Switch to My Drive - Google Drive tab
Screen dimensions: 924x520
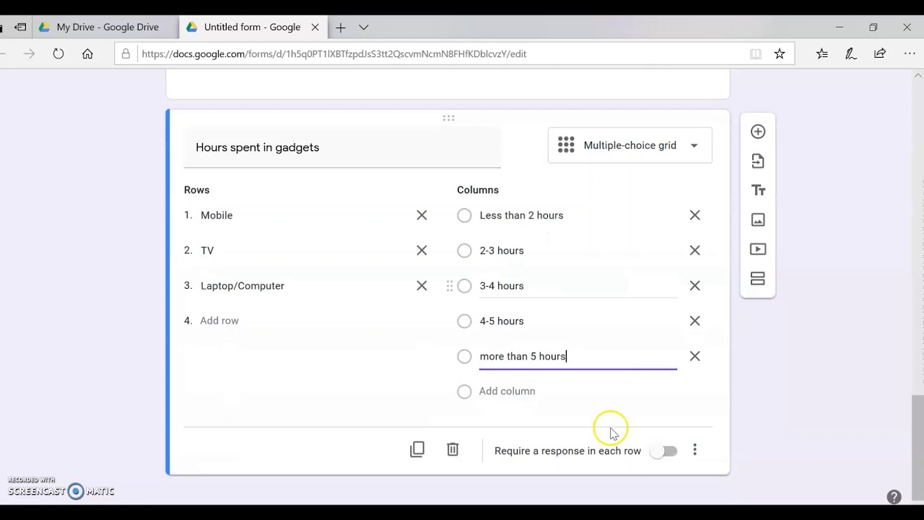107,27
